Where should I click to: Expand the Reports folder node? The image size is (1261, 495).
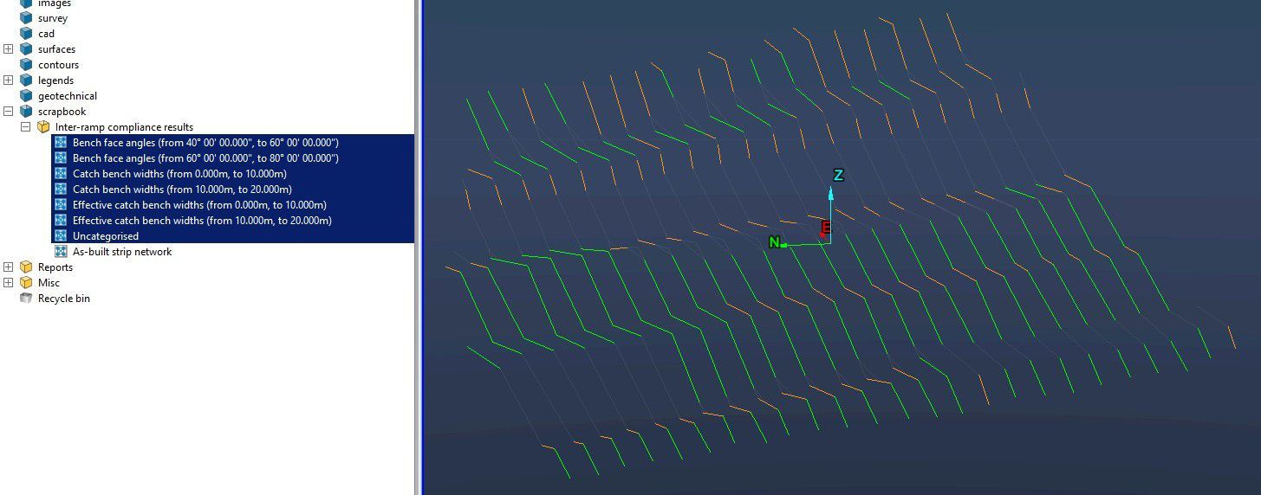tap(9, 267)
